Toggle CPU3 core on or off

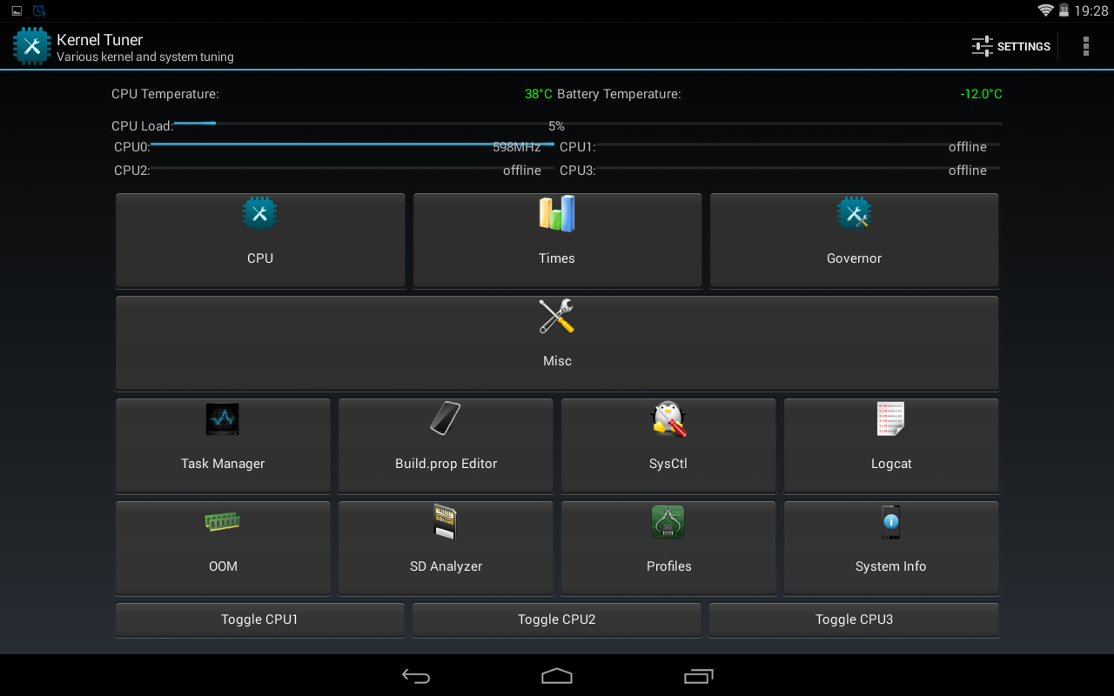click(x=854, y=619)
